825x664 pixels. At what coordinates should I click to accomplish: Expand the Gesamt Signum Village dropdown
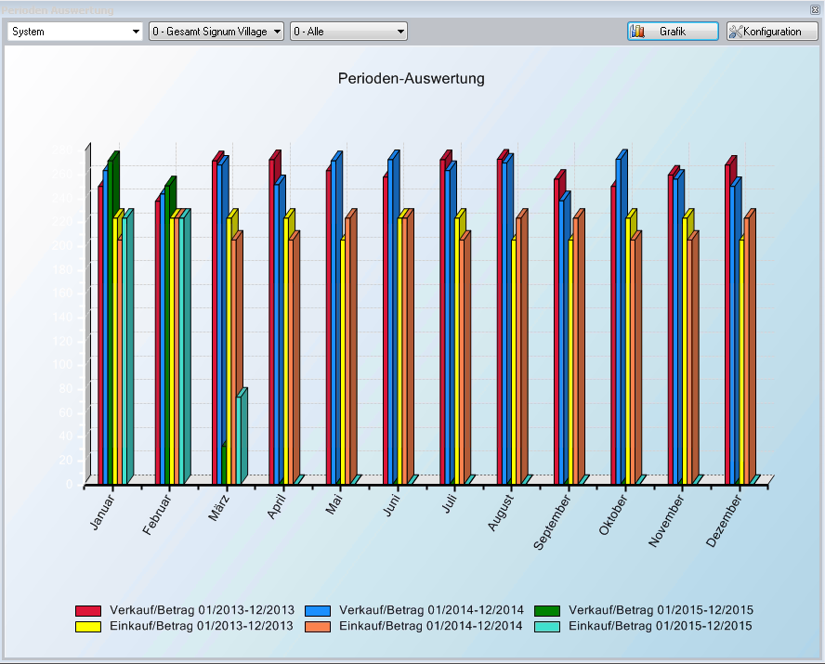216,32
